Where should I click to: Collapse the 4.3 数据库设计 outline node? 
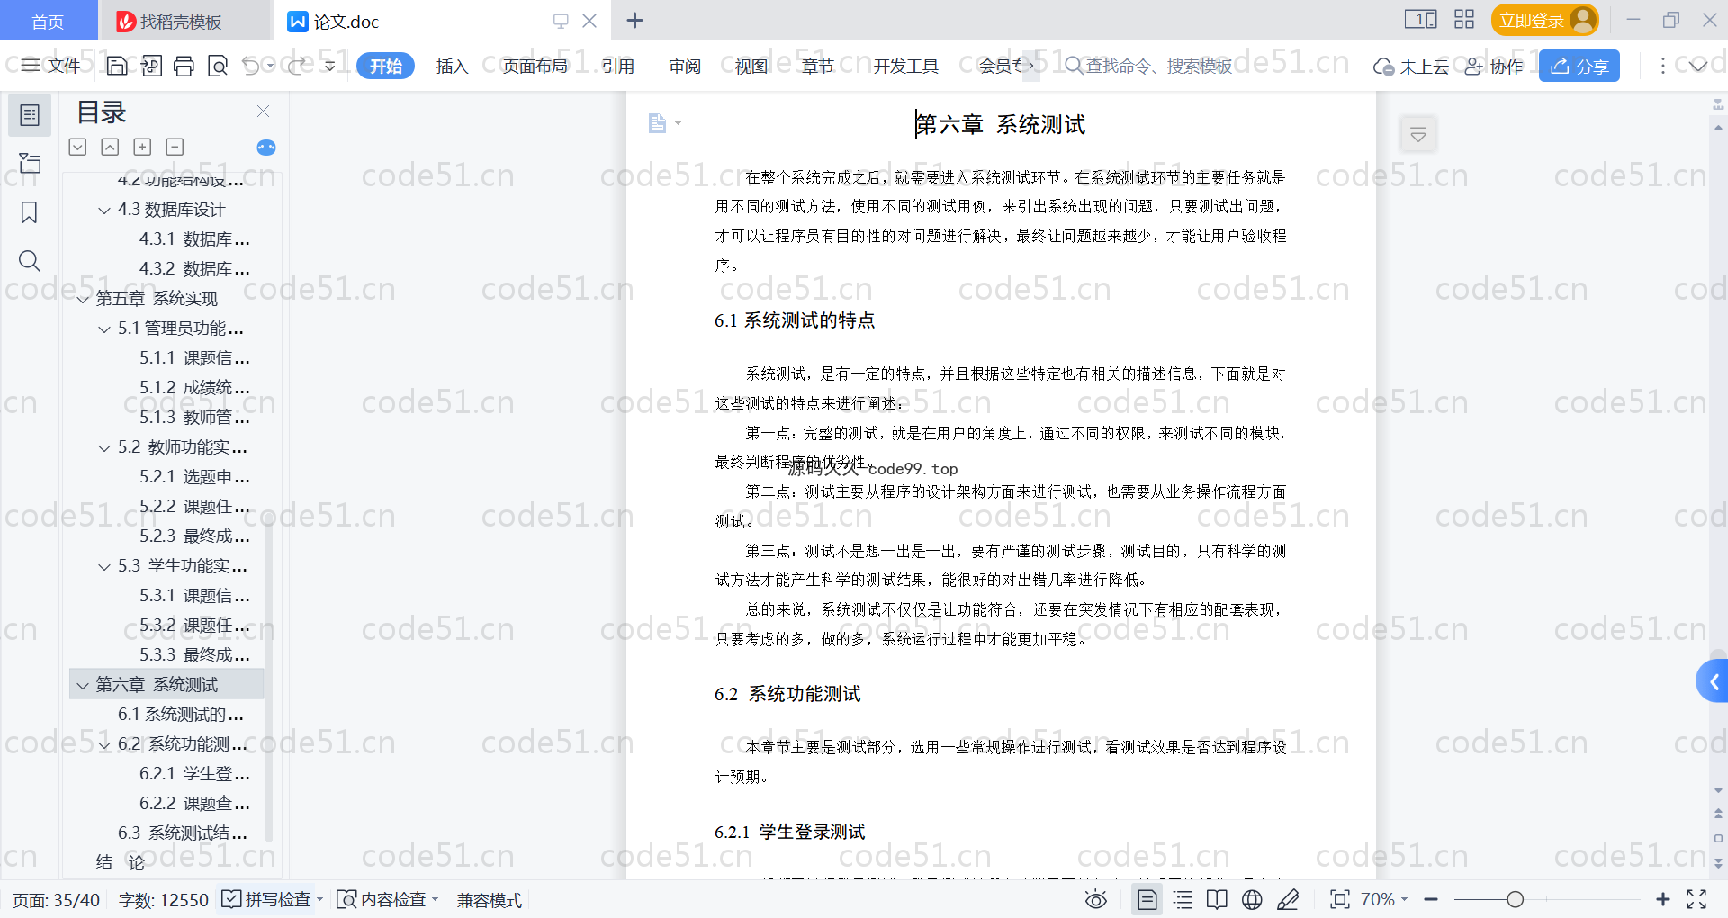[104, 211]
